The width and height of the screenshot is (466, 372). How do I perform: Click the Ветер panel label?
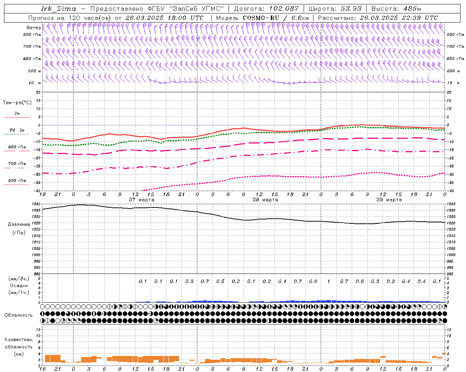33,28
